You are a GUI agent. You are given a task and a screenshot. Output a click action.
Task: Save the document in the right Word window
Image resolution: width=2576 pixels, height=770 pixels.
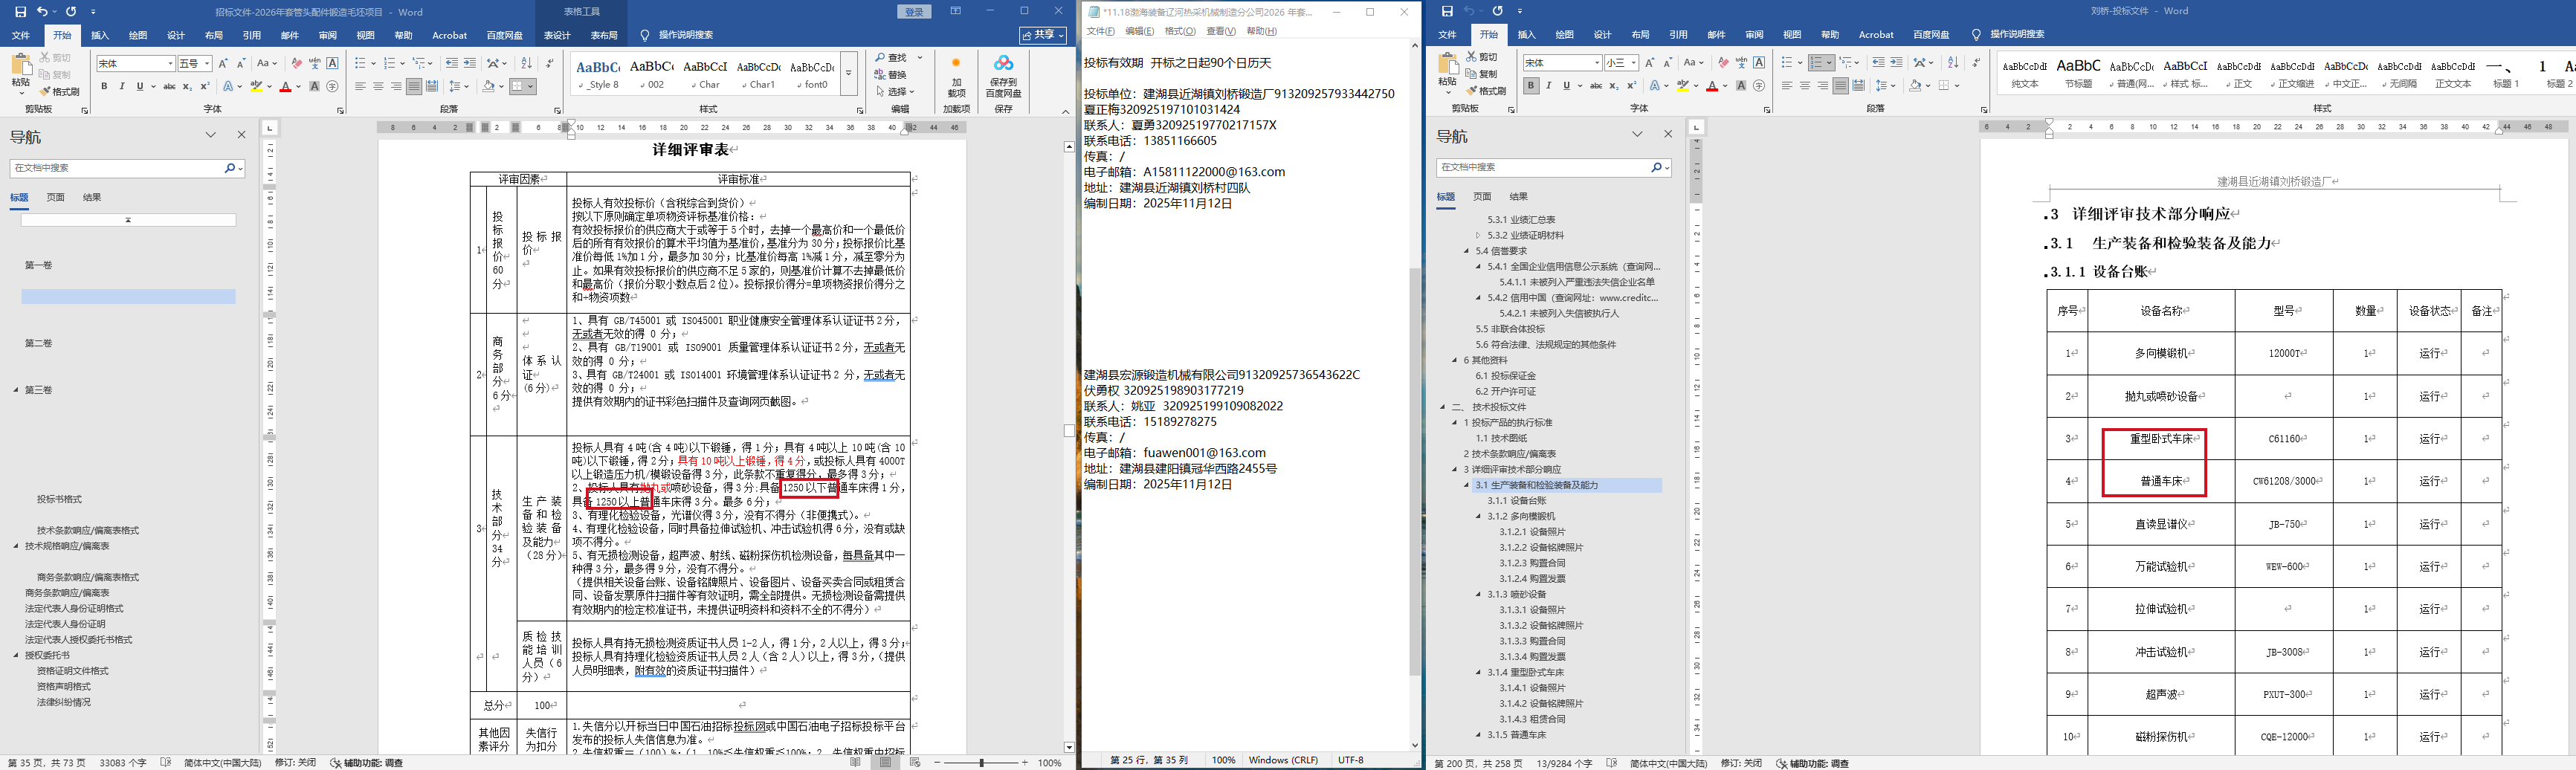tap(1447, 11)
